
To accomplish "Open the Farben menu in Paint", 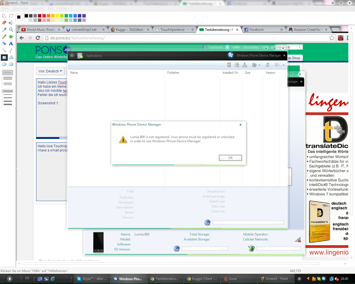I will 62,8.
